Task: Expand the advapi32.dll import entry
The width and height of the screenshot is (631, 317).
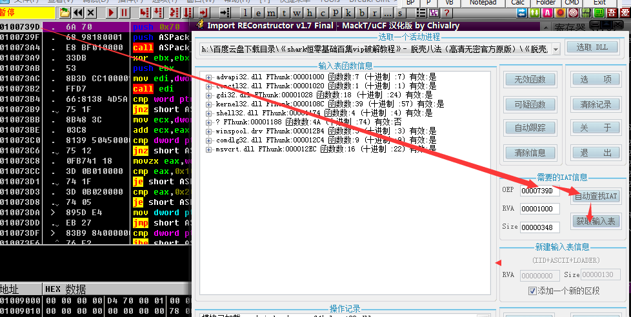Action: [x=208, y=78]
